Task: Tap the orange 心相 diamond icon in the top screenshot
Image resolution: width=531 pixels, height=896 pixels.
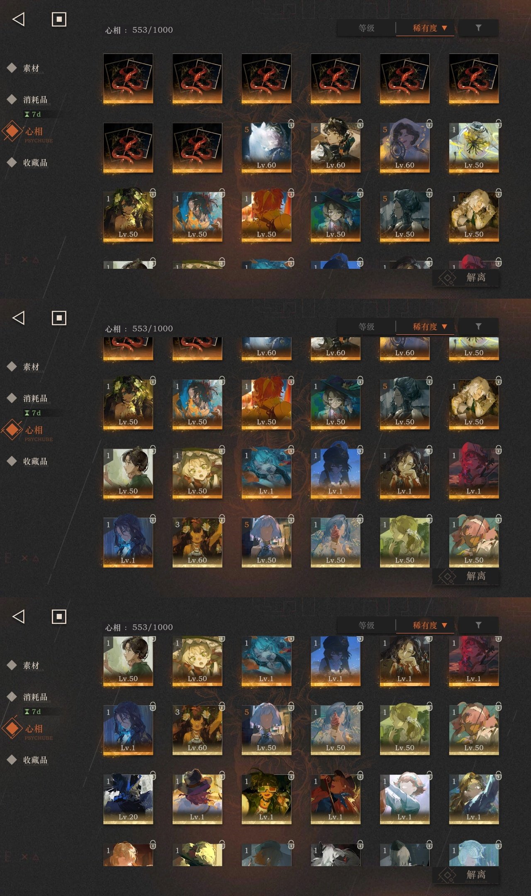Action: pos(12,131)
